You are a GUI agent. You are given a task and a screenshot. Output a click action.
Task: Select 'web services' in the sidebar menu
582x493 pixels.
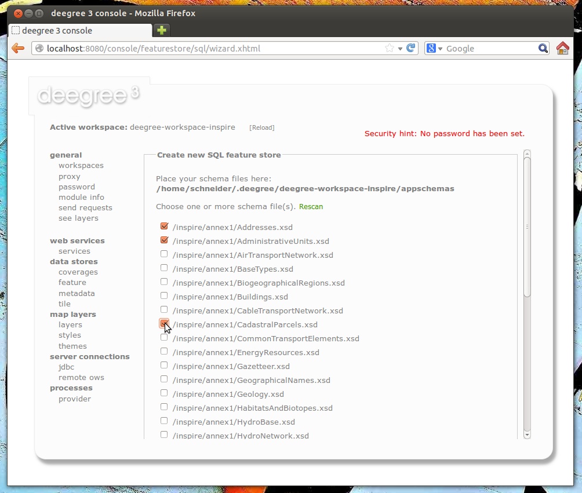click(78, 240)
